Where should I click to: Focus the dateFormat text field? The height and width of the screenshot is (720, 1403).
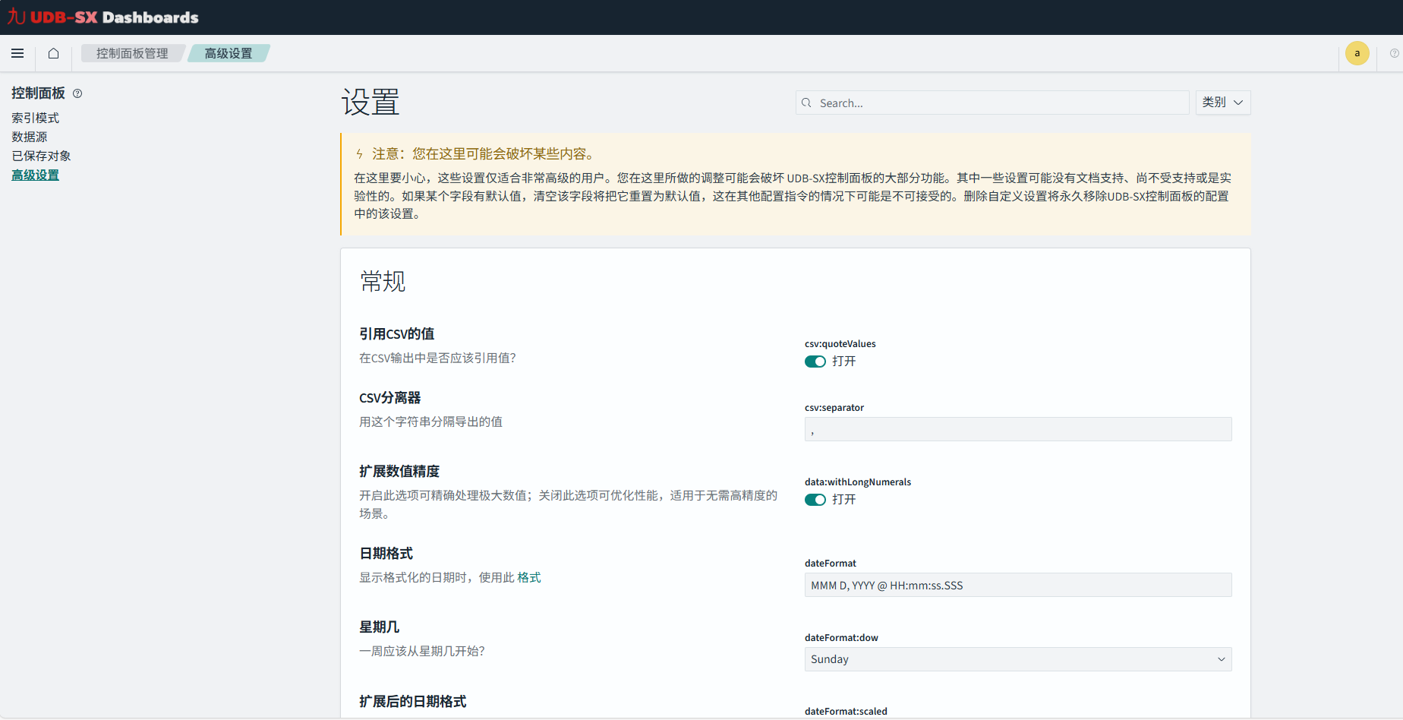tap(1017, 586)
